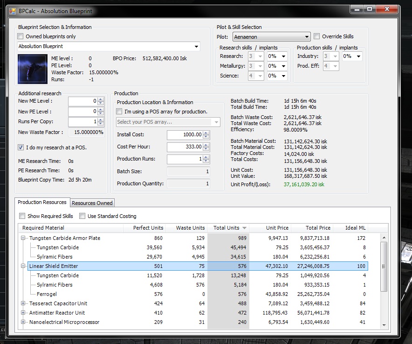The height and width of the screenshot is (344, 412).
Task: Click the Install Cost input field
Action: [x=185, y=135]
